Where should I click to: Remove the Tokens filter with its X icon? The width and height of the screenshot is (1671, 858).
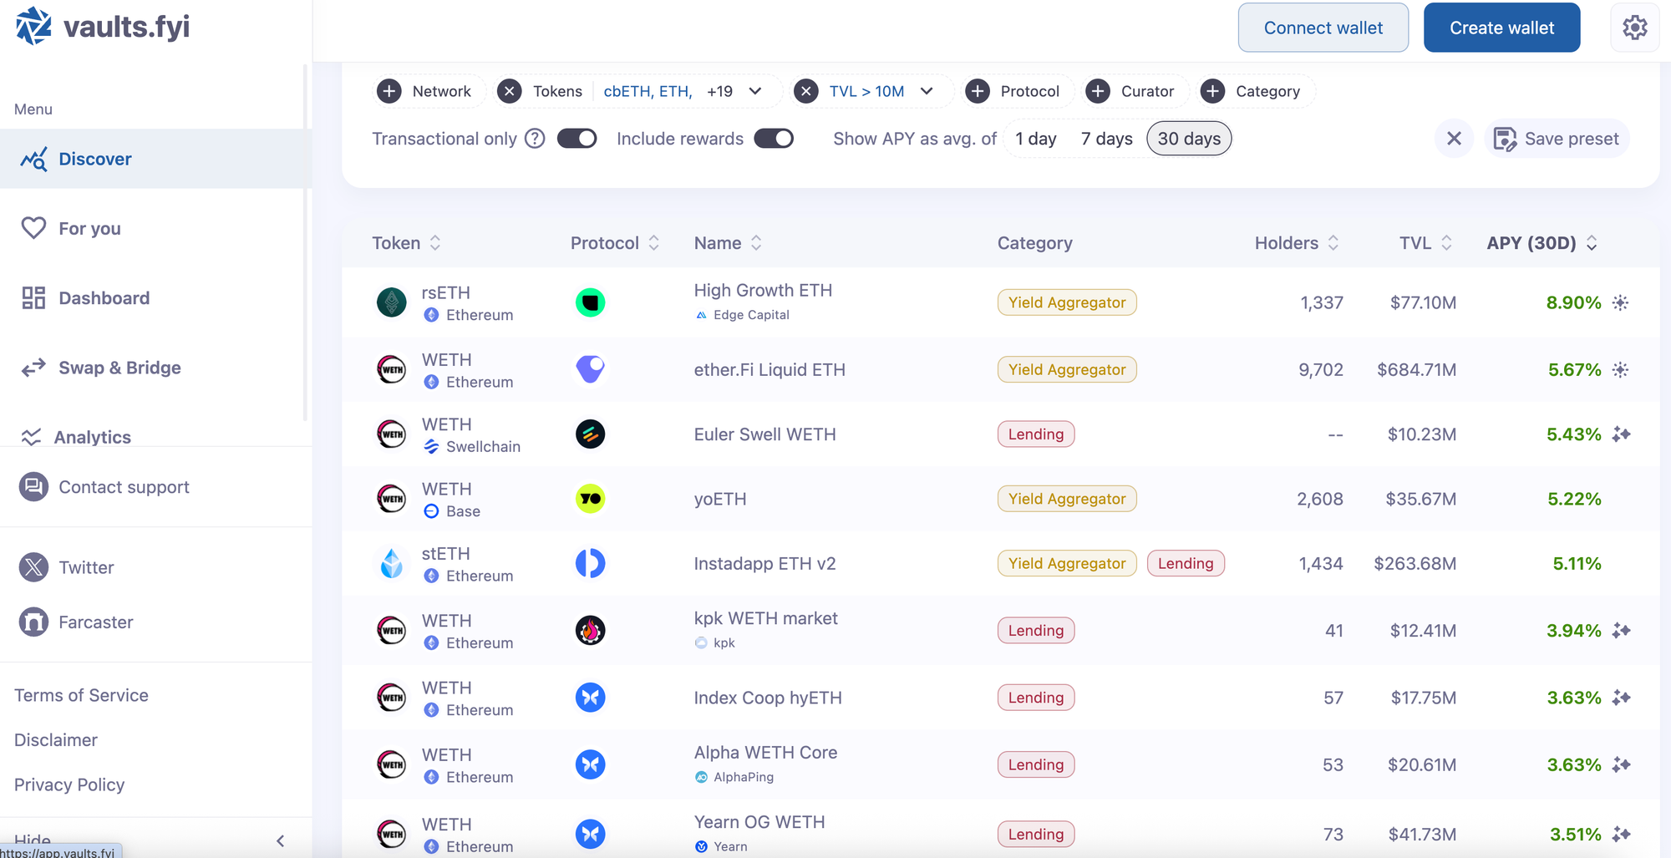[x=510, y=91]
